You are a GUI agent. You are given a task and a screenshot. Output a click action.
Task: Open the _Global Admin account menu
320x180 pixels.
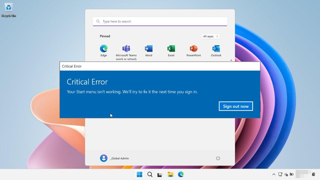[x=114, y=158]
